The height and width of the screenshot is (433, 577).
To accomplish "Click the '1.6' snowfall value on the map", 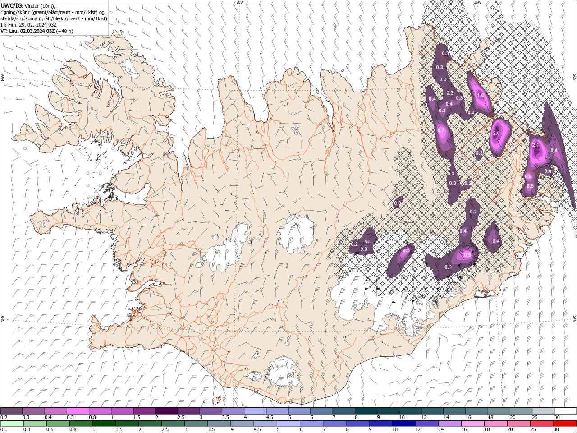I will [481, 95].
